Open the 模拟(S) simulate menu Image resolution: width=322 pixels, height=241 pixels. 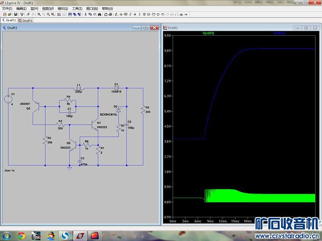(63, 8)
